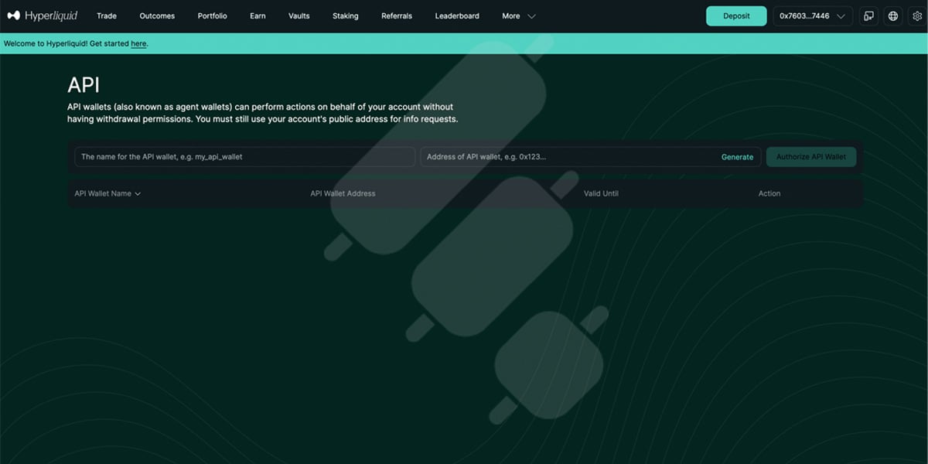
Task: Open the Vaults page
Action: [x=299, y=15]
